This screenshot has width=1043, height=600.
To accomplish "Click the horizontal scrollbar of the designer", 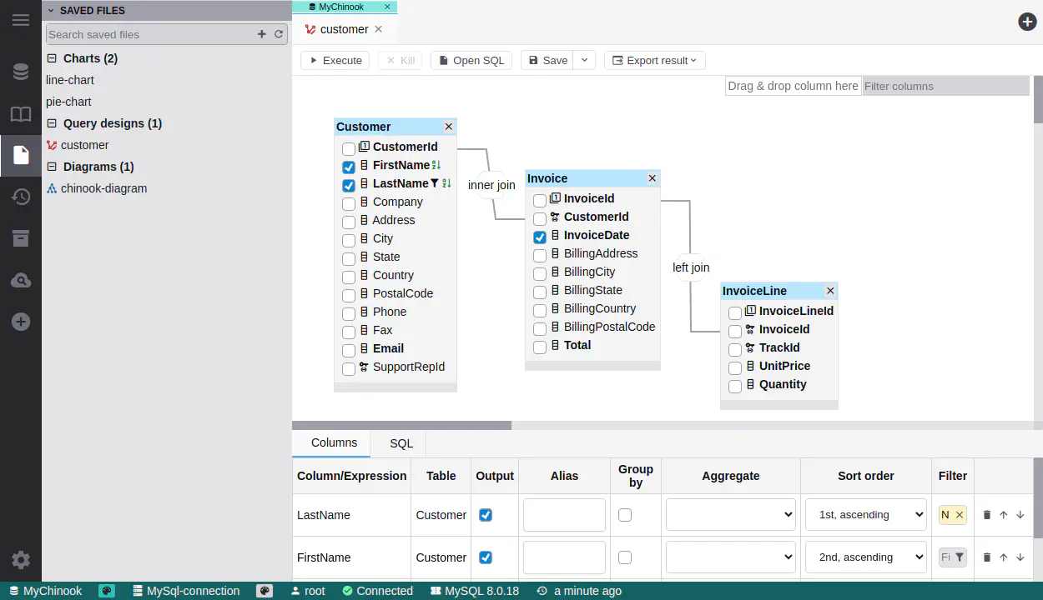I will (401, 425).
